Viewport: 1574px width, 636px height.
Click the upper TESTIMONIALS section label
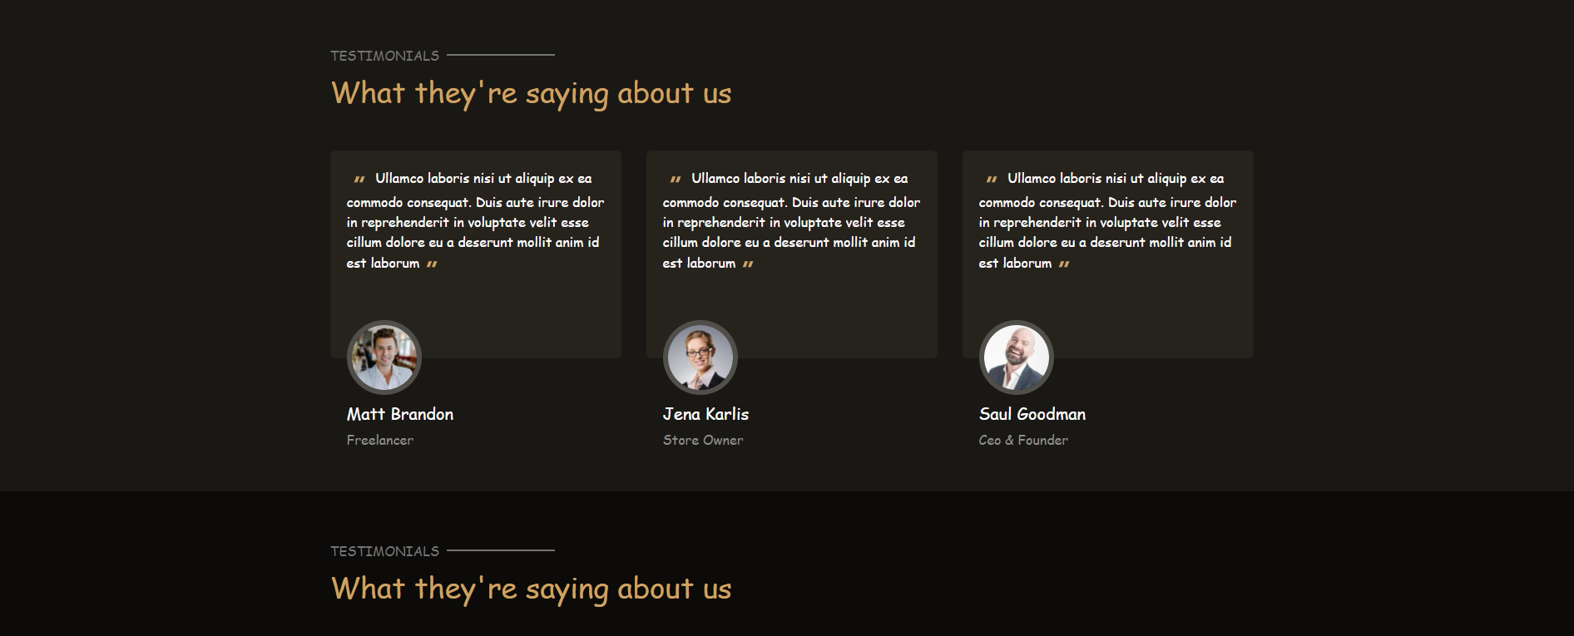point(384,56)
